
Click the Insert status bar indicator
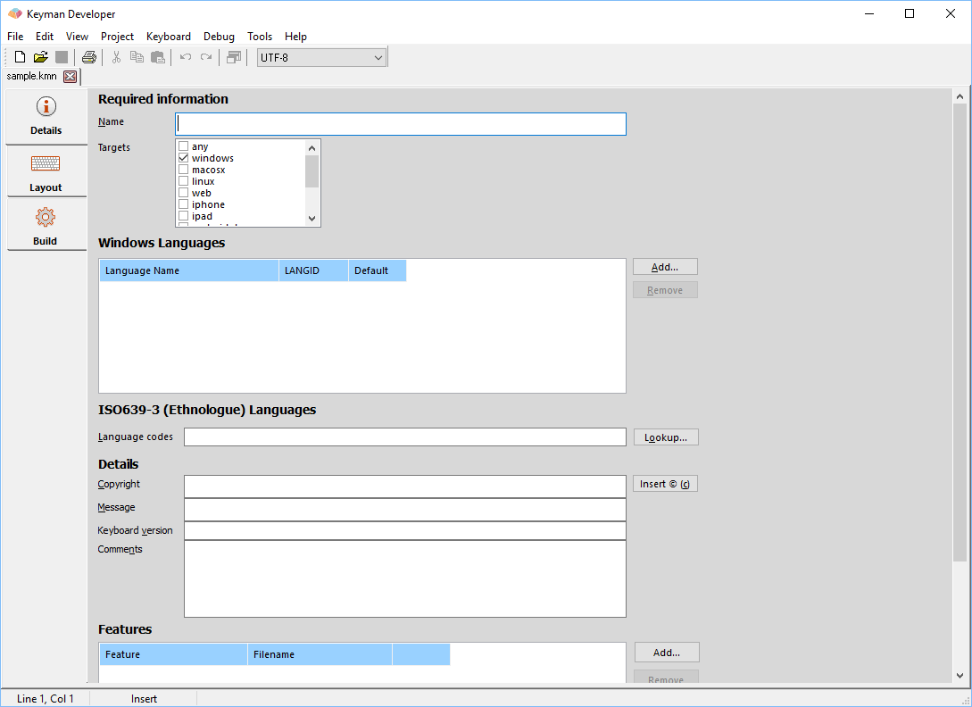pyautogui.click(x=144, y=699)
